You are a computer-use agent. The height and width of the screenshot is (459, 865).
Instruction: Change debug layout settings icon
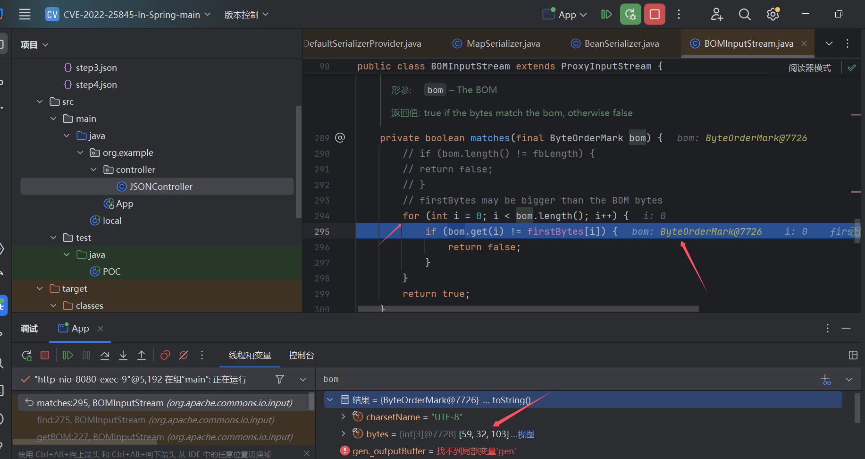coord(853,355)
